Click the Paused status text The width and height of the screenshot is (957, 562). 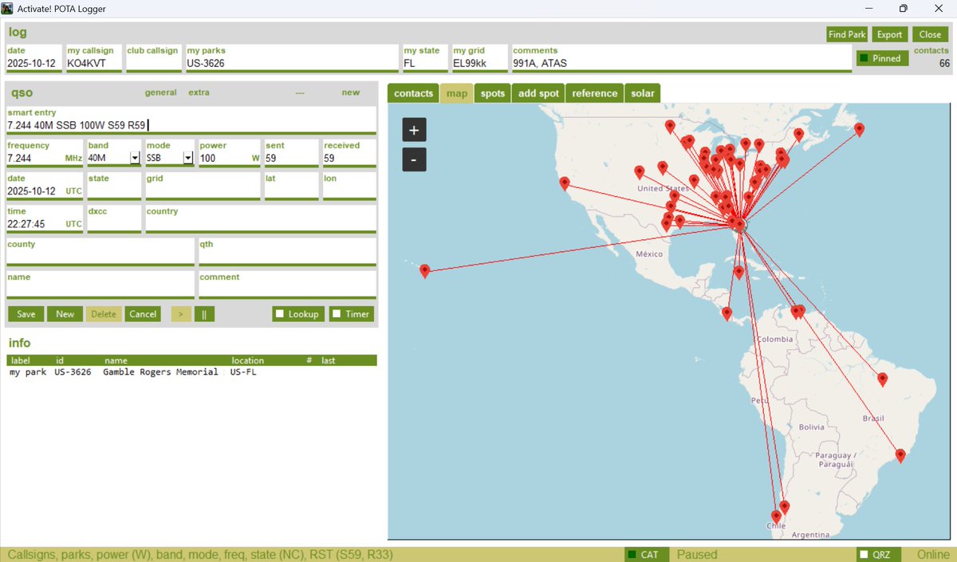click(x=697, y=554)
